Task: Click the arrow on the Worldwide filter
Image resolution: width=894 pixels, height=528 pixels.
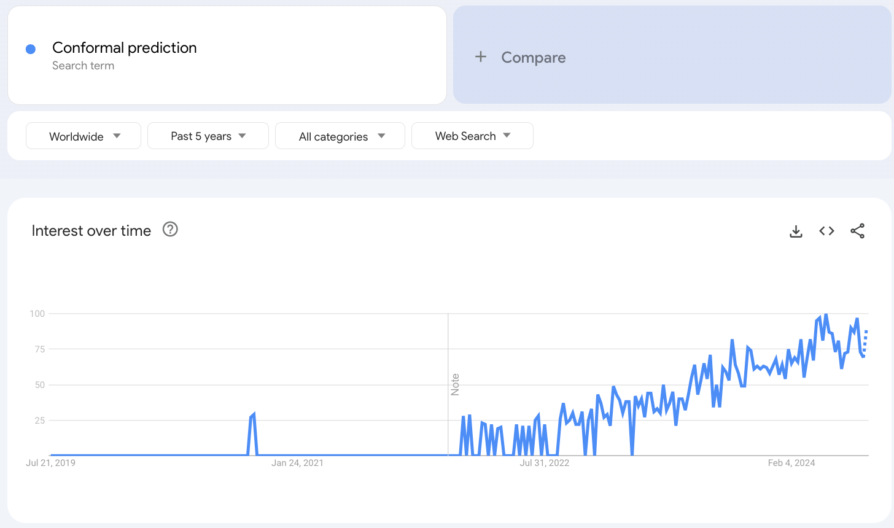Action: [117, 136]
